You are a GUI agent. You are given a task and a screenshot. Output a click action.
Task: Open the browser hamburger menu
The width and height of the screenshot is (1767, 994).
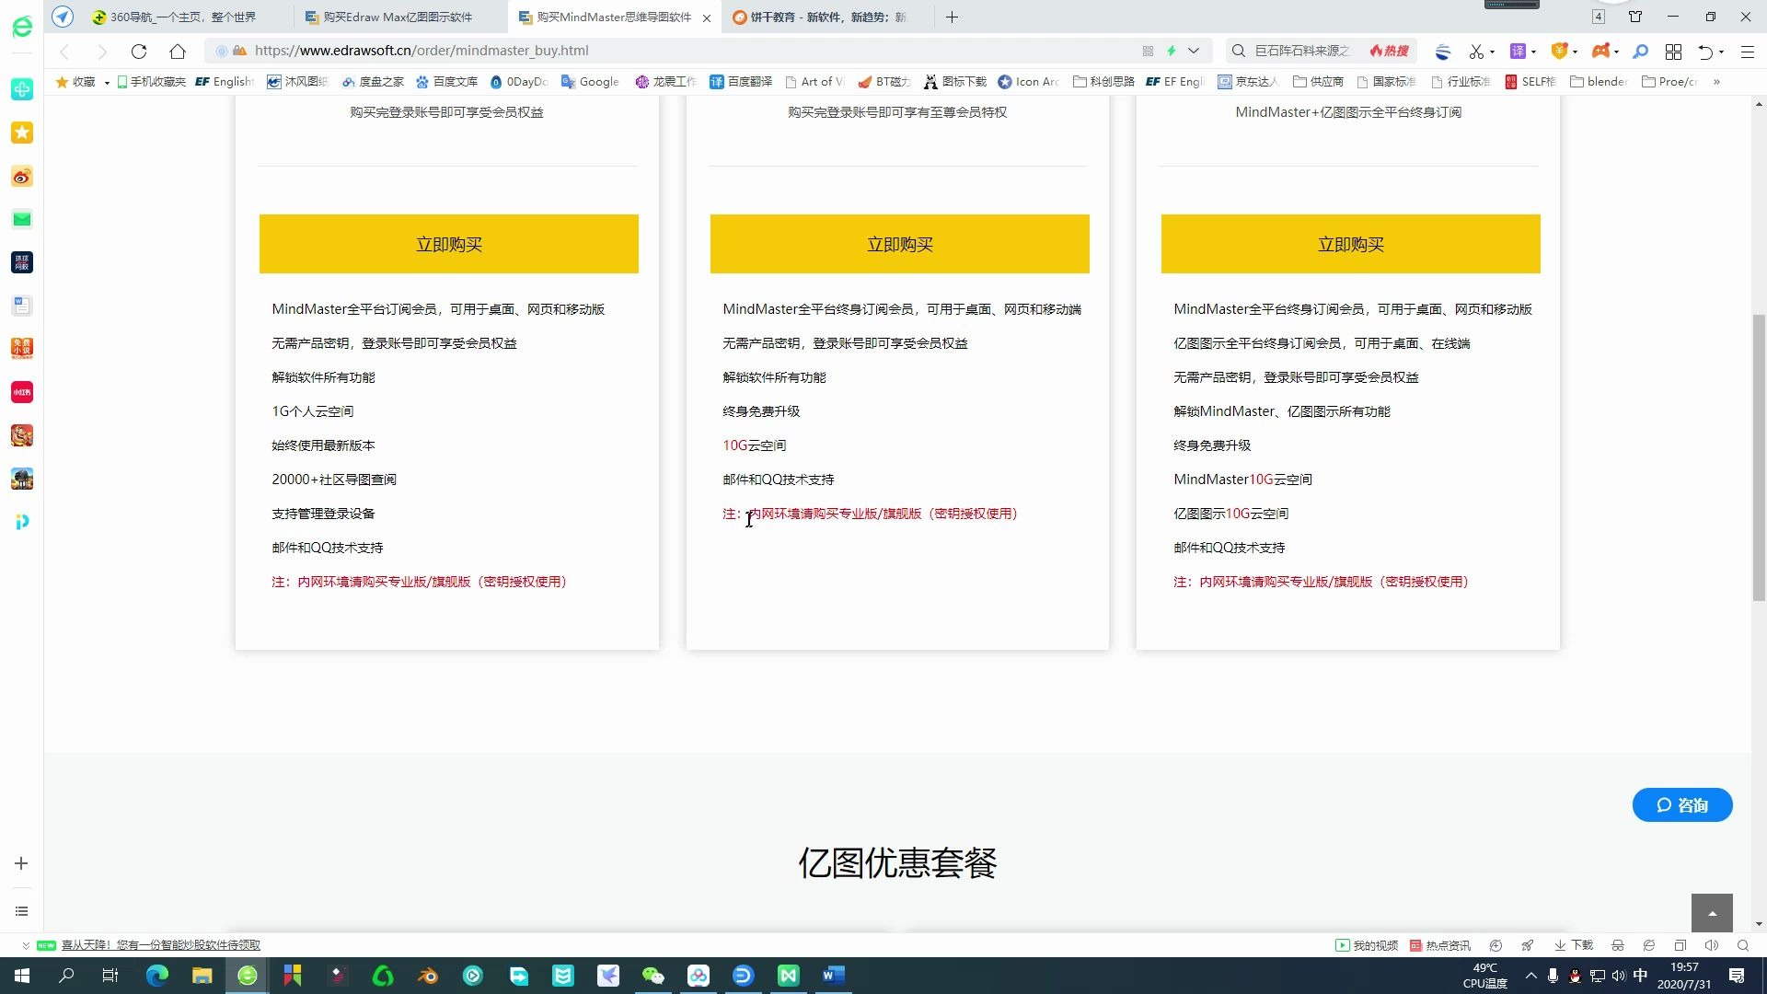(1748, 52)
